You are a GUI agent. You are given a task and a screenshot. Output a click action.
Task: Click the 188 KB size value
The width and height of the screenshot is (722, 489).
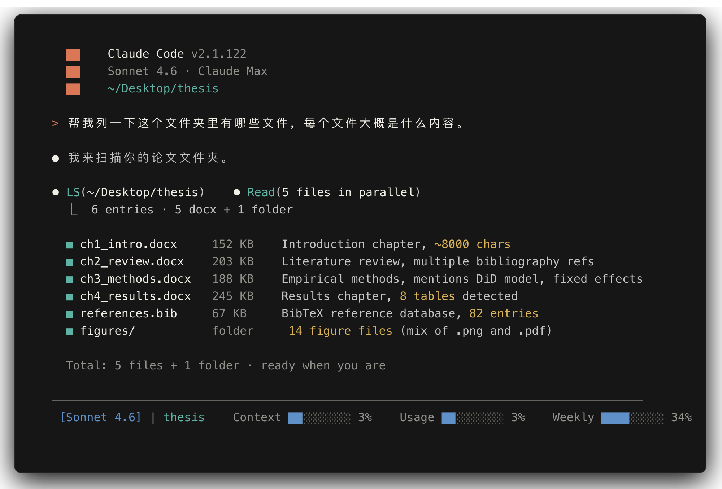pos(233,279)
